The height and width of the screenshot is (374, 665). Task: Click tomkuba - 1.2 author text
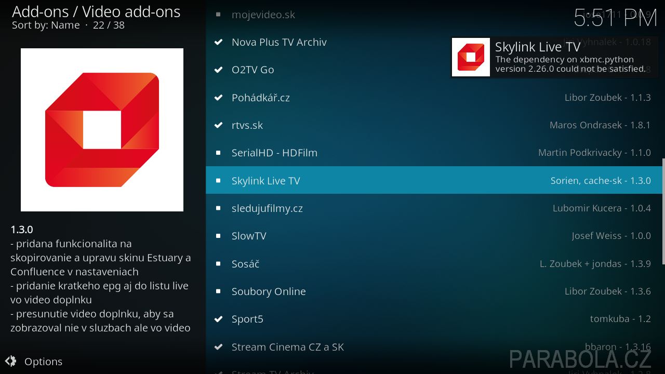620,319
